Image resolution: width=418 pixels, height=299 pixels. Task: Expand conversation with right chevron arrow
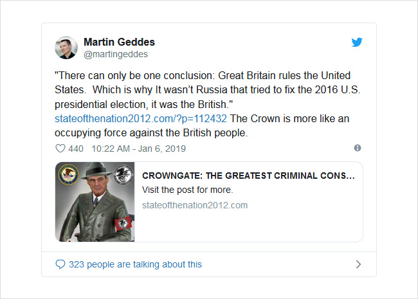359,264
